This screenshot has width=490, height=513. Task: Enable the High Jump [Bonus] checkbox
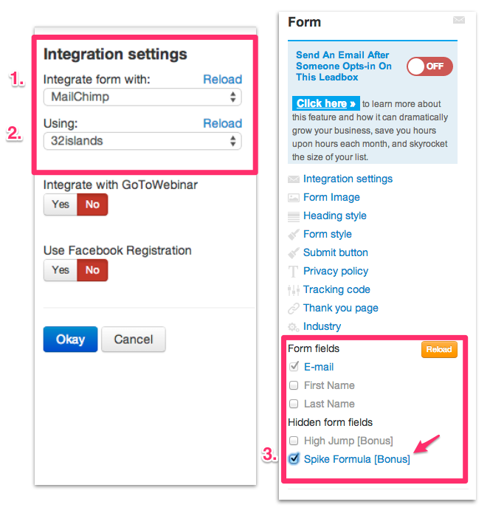294,441
